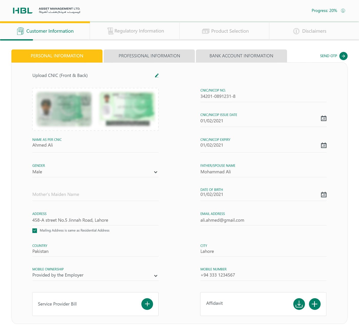Open calendar for CNIC/NICOP expiry

click(324, 145)
